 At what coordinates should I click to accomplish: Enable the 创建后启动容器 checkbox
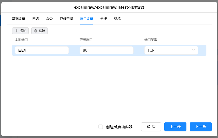101,127
